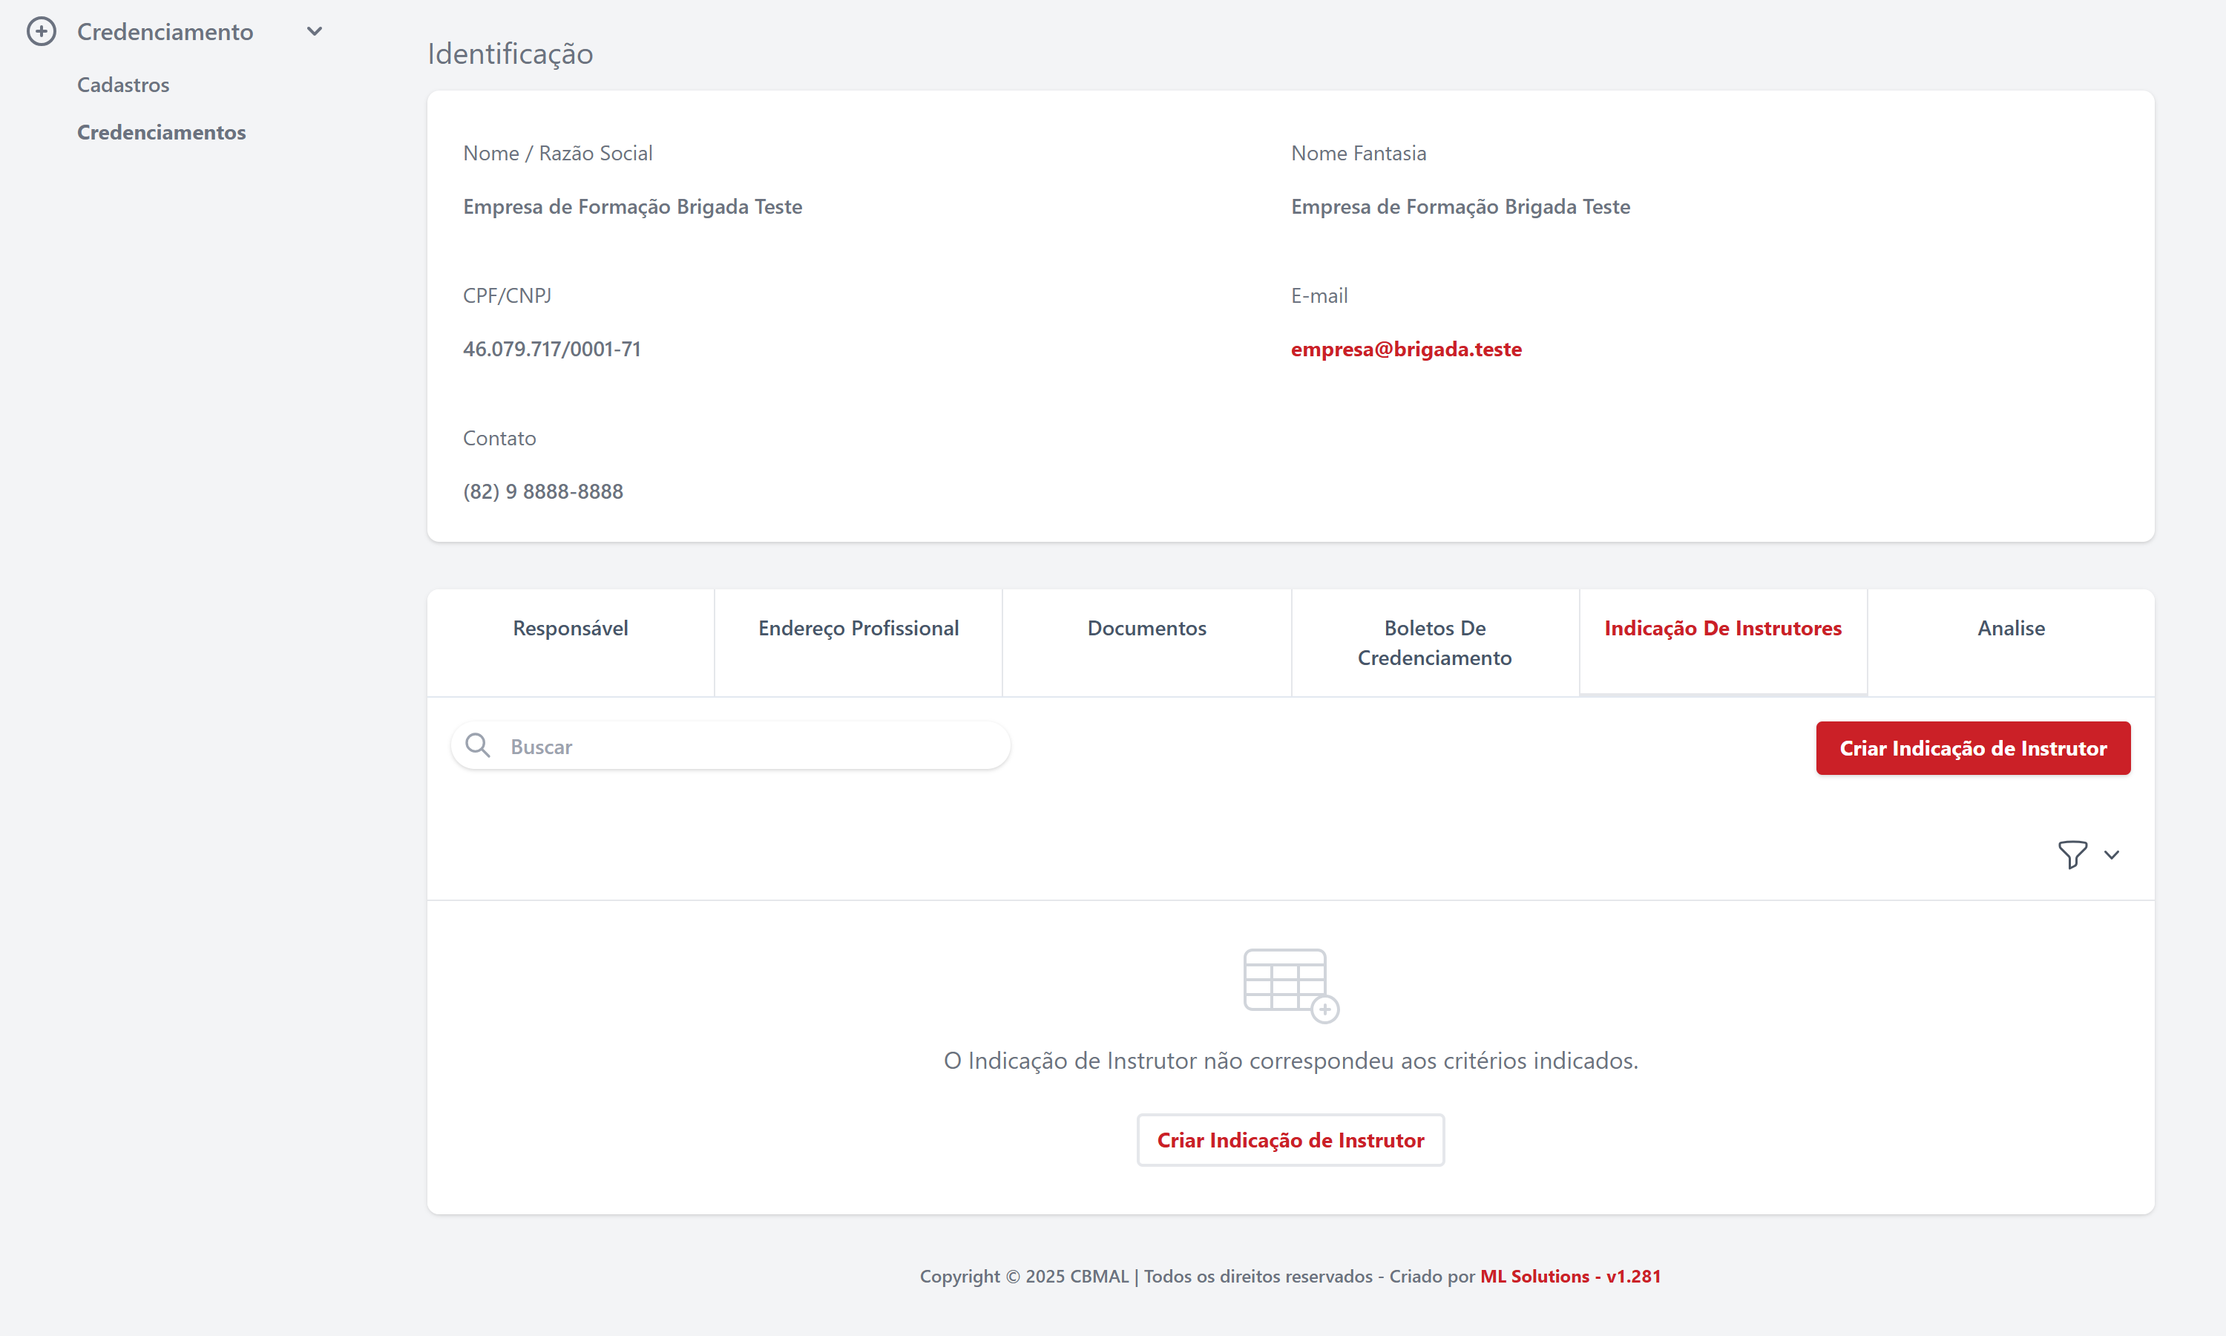Screen dimensions: 2226x1336
Task: Click the Credenciamento plus circle icon
Action: tap(42, 31)
